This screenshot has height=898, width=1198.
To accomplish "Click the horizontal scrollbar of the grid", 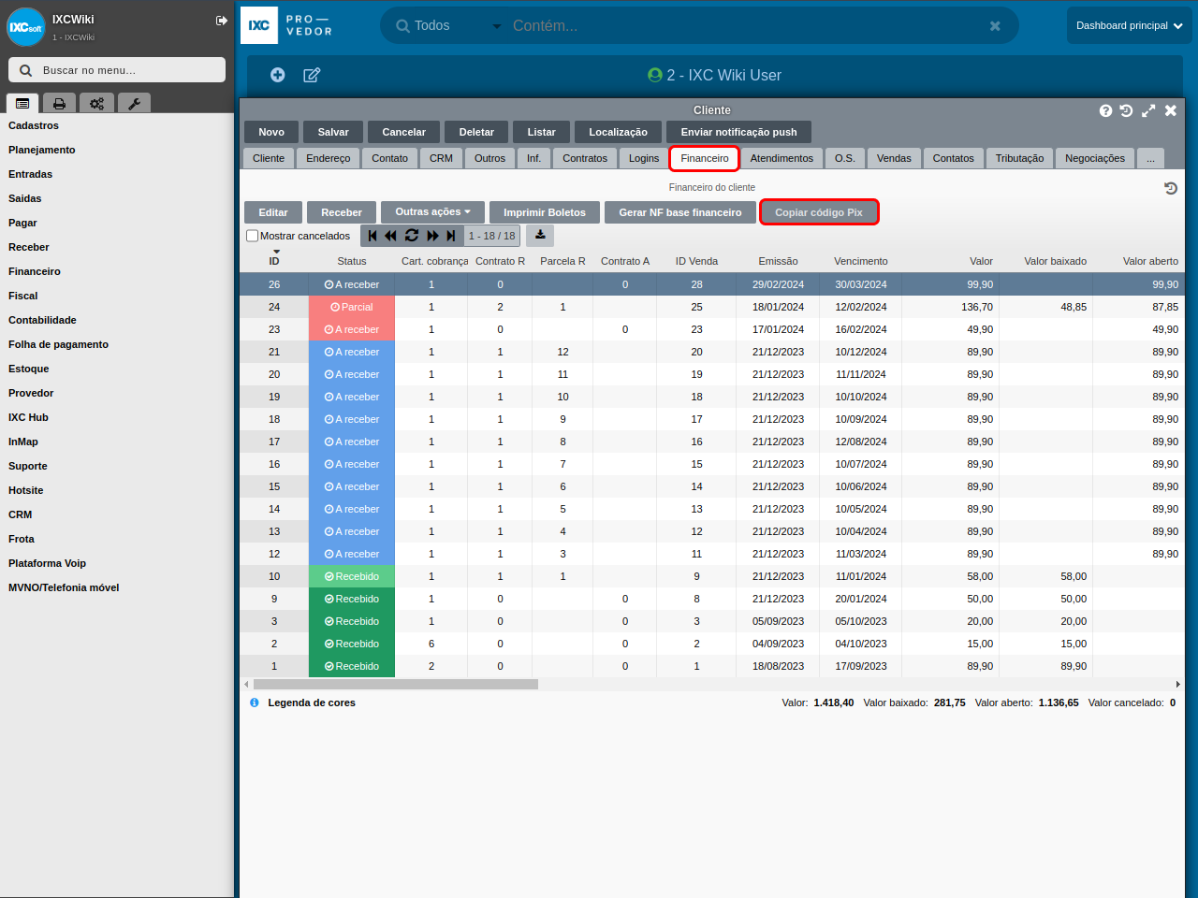I will (x=395, y=684).
